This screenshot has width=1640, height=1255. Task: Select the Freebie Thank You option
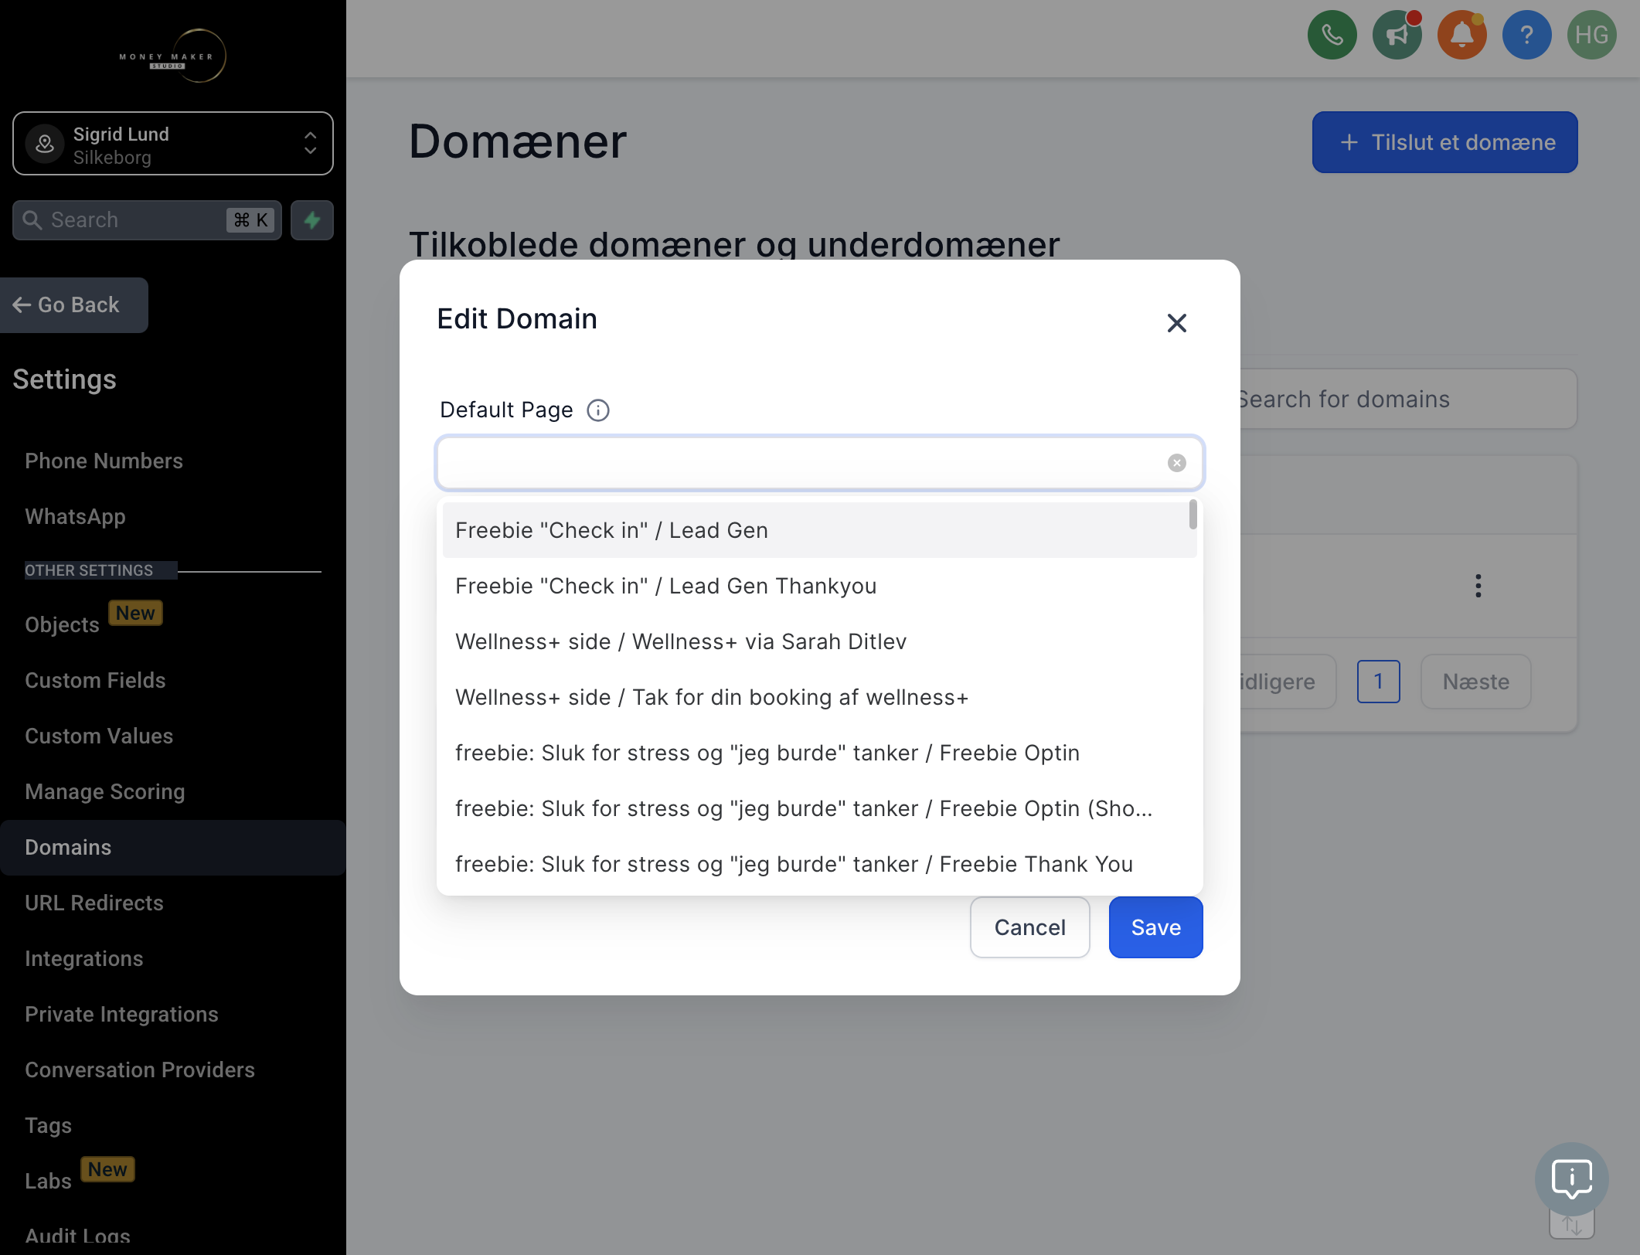(x=819, y=864)
